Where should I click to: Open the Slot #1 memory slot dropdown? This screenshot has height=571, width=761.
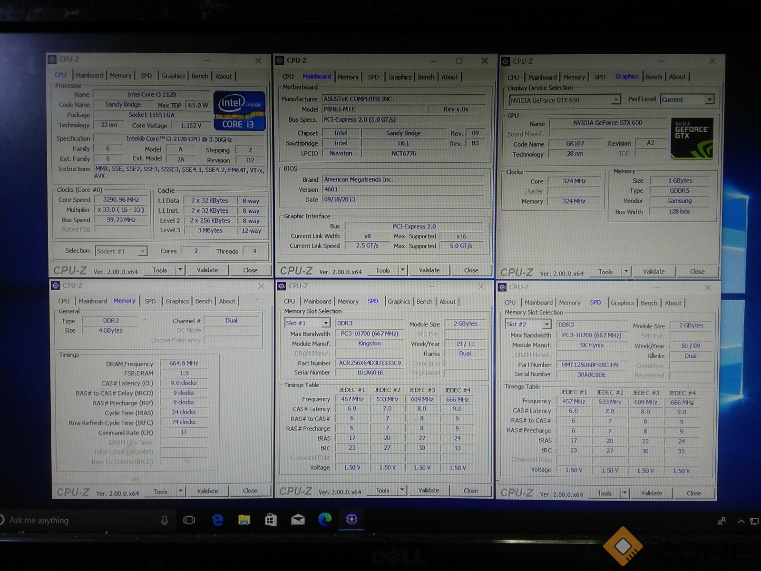[307, 323]
